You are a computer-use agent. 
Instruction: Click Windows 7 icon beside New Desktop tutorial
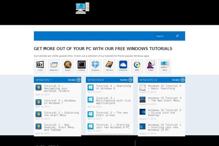38,126
